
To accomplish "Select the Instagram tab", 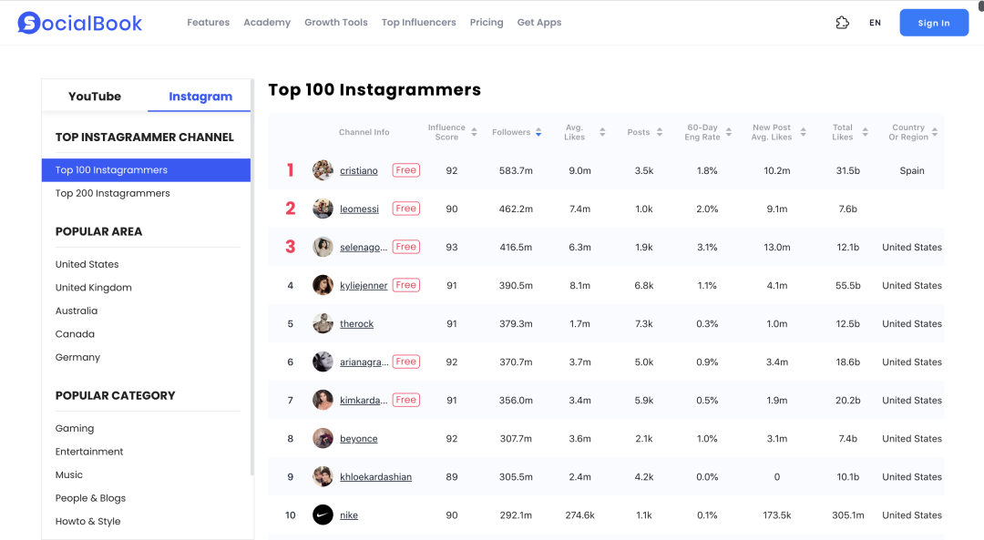I will [x=200, y=96].
